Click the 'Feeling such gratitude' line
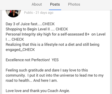Screen dimensions: 112x94 coord(47,70)
